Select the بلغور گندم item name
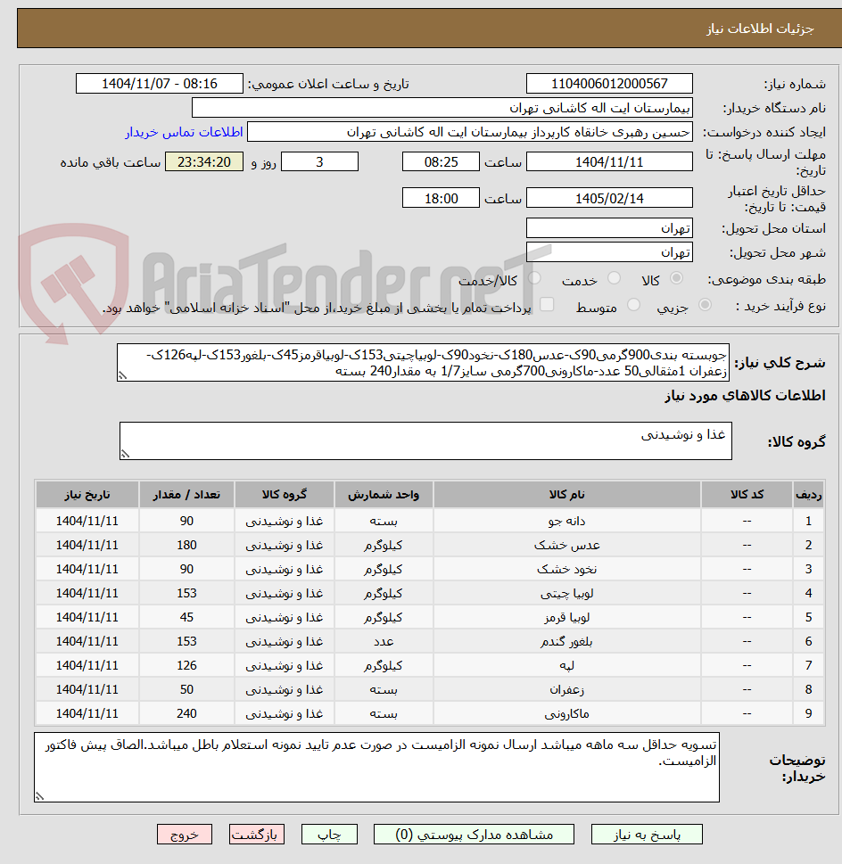Viewport: 842px width, 864px height. coord(567,641)
